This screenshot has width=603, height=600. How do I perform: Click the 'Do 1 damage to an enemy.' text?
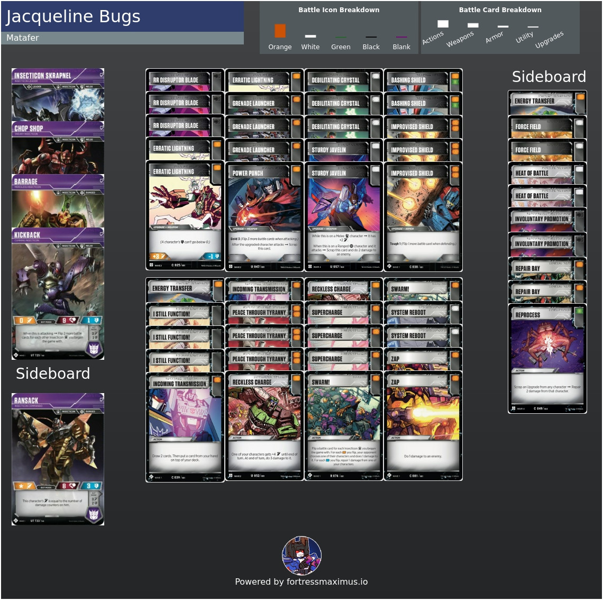(423, 456)
